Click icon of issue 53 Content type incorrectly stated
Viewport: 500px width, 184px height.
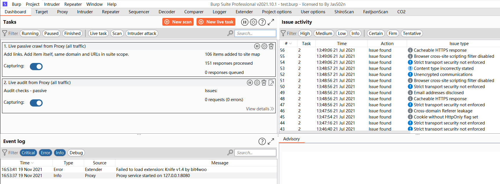pos(410,68)
